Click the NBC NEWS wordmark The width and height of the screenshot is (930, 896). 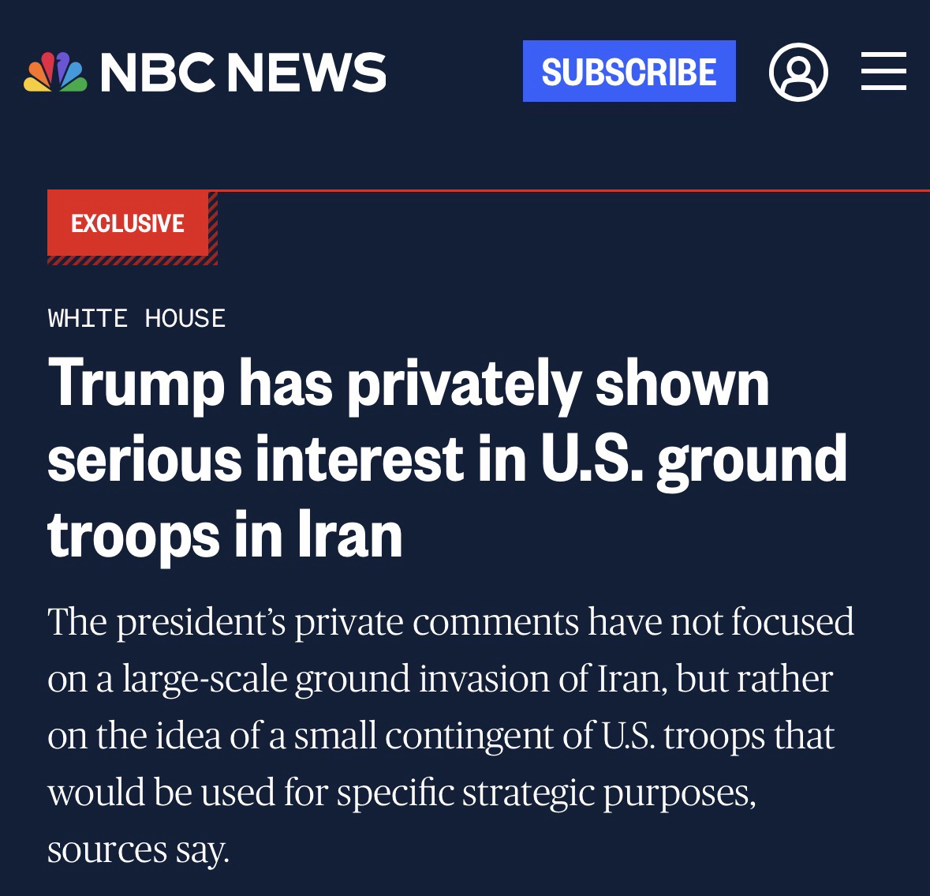[243, 73]
